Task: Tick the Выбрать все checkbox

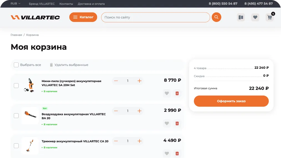Action: tap(16, 65)
